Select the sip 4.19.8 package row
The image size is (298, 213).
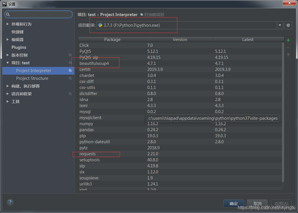(180, 166)
